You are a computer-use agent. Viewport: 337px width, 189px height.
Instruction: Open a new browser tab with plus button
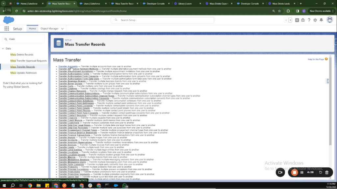click(x=301, y=4)
